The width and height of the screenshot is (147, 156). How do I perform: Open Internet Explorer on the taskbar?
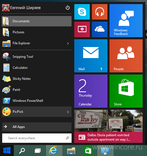pos(53,150)
